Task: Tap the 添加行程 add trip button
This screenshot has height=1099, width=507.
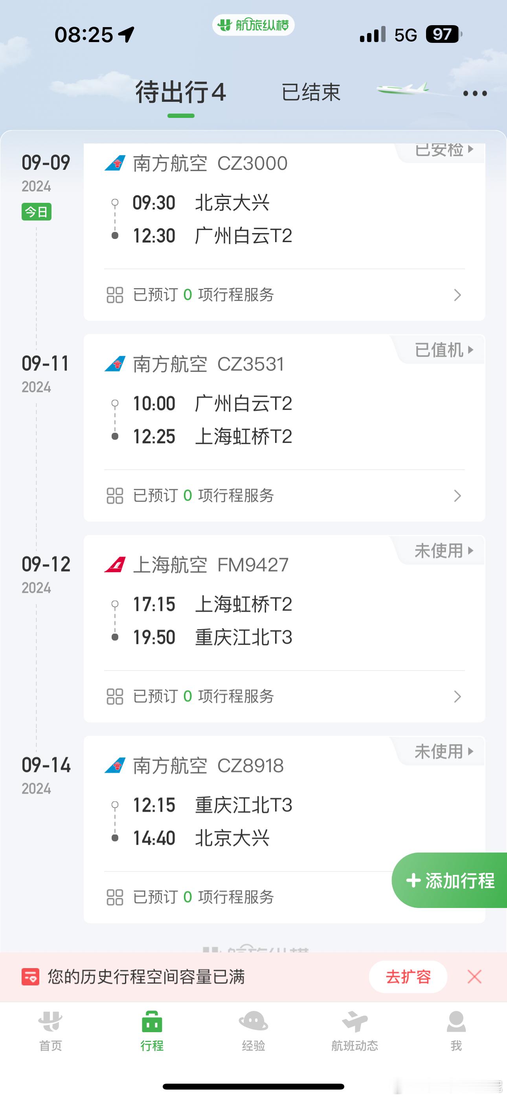Action: 449,880
